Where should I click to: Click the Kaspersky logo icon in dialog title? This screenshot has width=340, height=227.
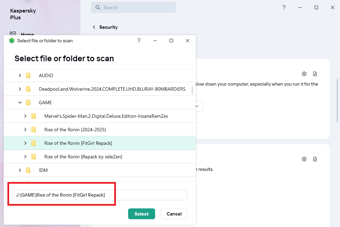12,41
